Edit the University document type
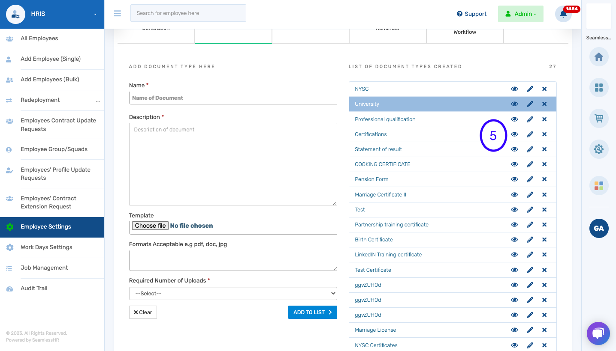 530,104
